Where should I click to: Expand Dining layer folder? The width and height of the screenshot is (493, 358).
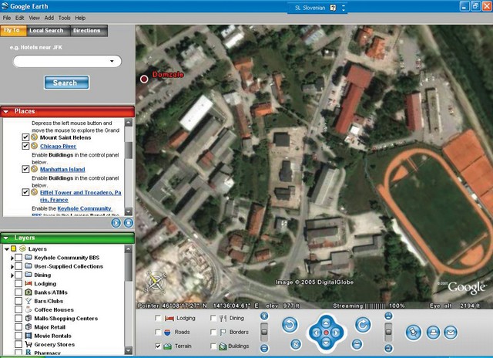pos(12,275)
